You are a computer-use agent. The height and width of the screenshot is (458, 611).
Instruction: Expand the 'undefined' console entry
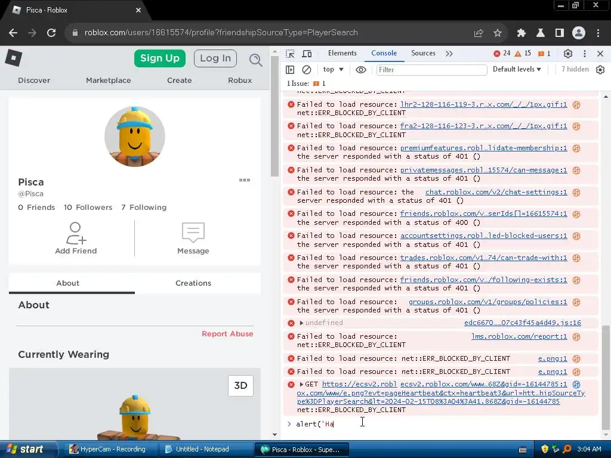tap(301, 323)
